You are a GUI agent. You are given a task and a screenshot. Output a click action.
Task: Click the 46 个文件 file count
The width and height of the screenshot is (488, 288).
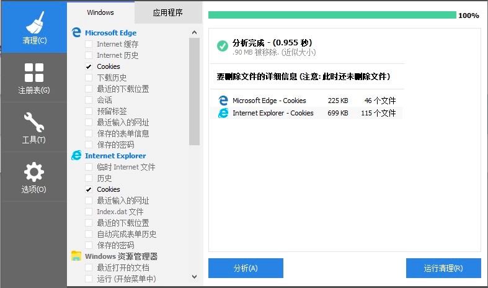coord(380,101)
